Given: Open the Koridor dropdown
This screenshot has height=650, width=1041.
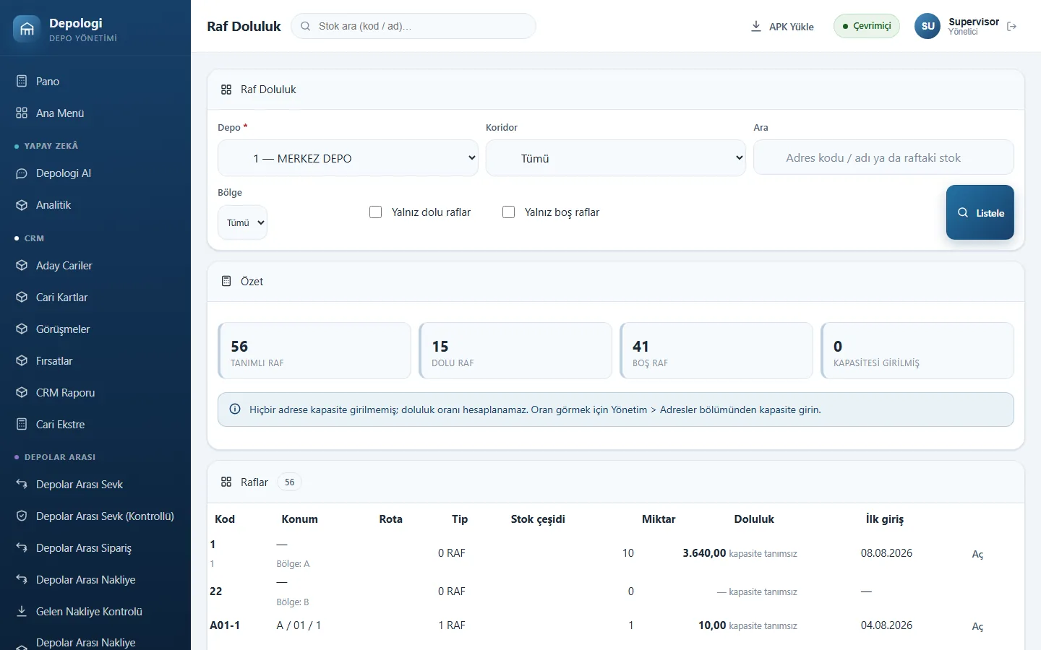Looking at the screenshot, I should (x=616, y=158).
